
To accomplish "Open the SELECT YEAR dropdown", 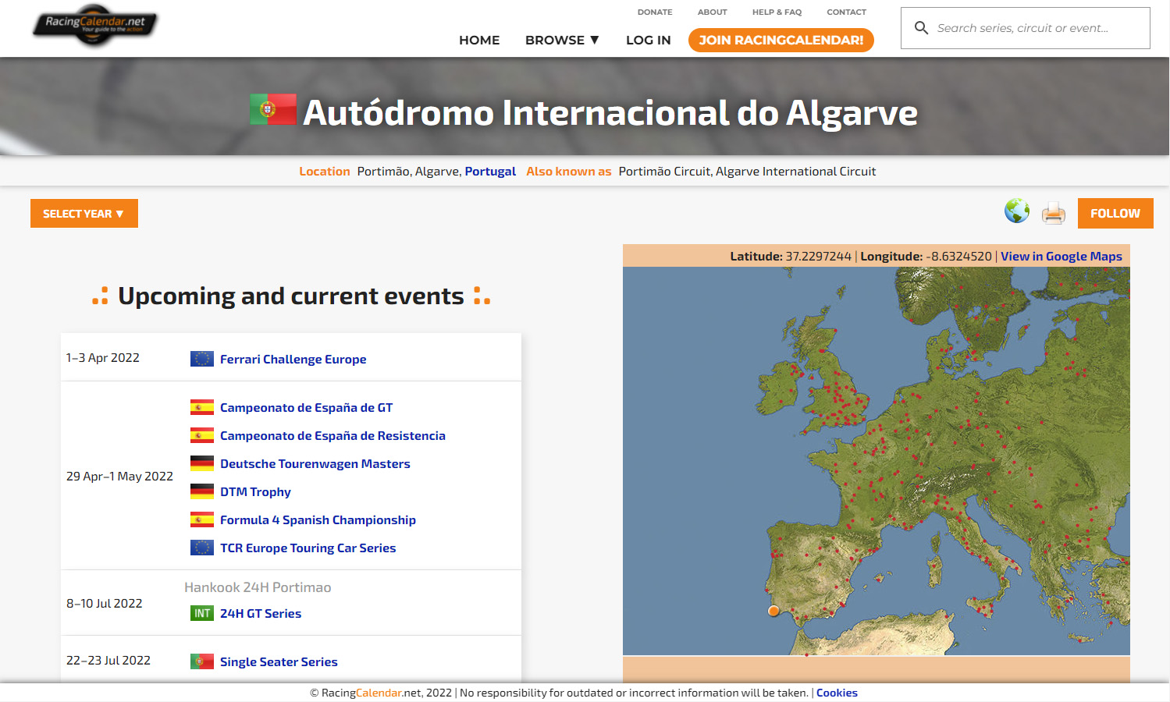I will [x=84, y=214].
